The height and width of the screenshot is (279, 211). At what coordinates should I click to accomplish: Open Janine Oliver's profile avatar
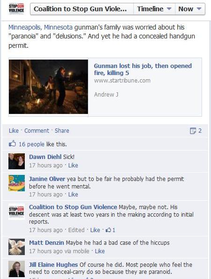pyautogui.click(x=16, y=183)
